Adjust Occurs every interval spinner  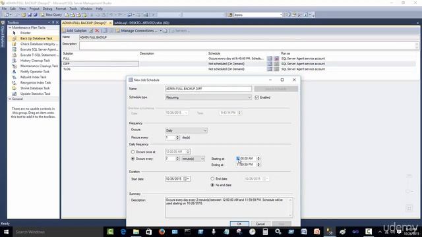[x=177, y=159]
